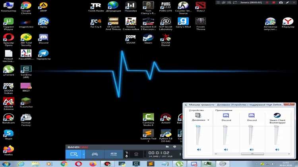Open the TLauncher desktop icon
Screen dimensions: 298x167
(x=26, y=102)
